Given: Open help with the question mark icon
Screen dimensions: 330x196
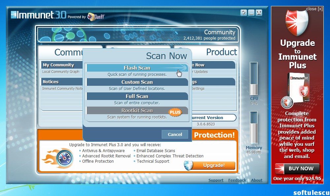Looking at the screenshot, I should pos(244,13).
